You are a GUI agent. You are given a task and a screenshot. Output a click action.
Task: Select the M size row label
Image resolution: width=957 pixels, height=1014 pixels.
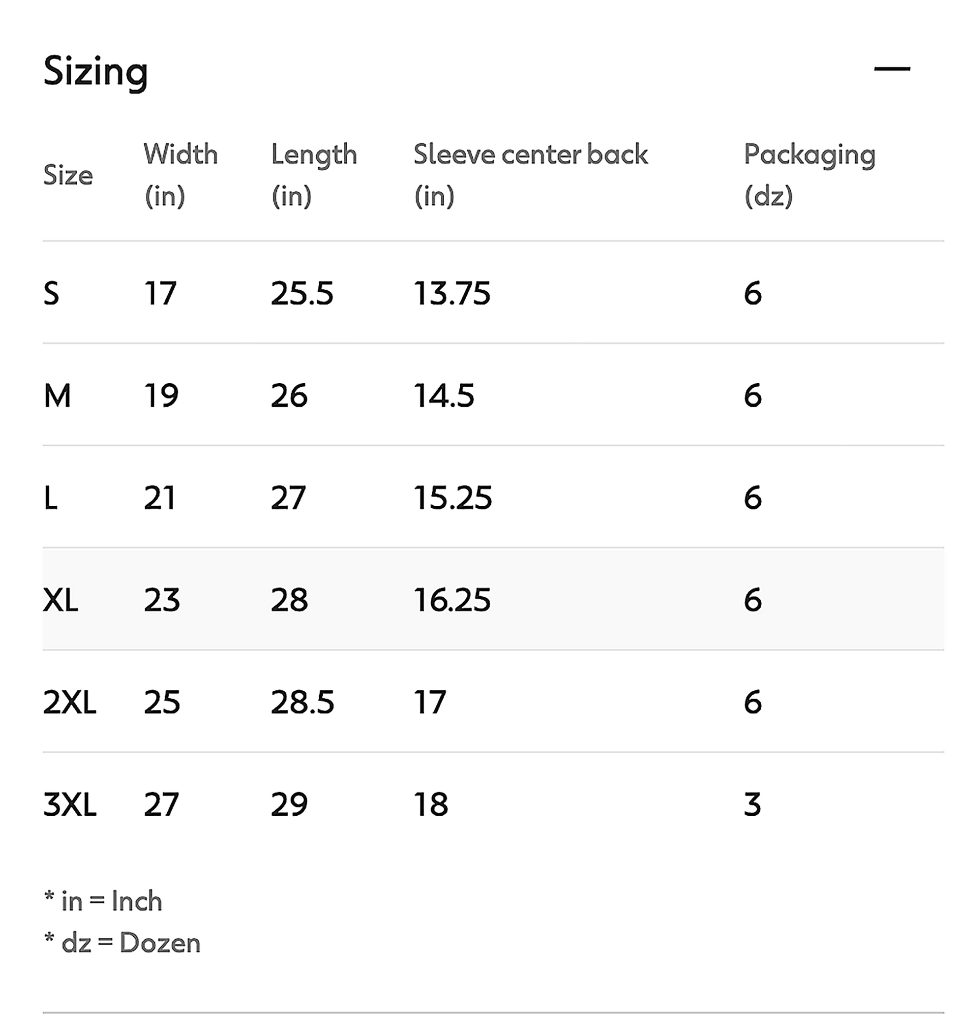[x=57, y=396]
